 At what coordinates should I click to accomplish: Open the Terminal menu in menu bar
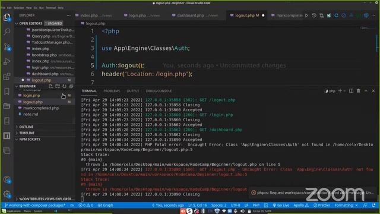click(x=50, y=8)
